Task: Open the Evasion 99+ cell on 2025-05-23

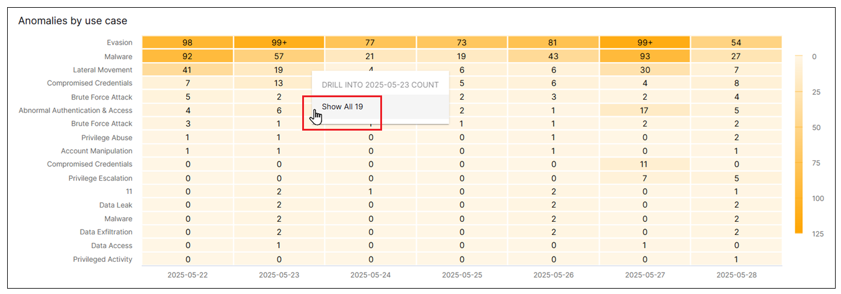Action: [280, 42]
